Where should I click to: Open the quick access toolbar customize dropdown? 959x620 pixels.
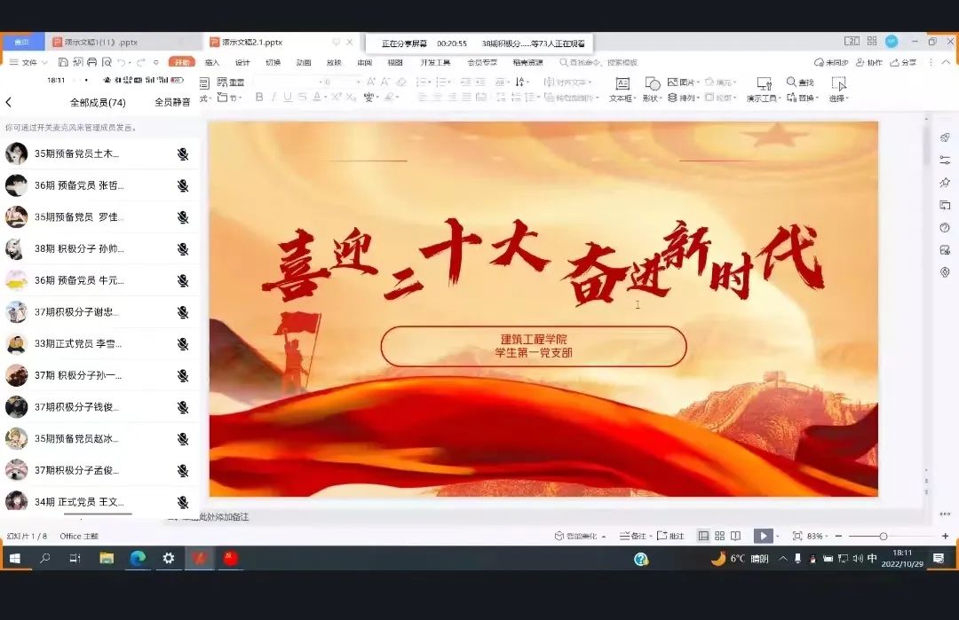coord(156,62)
